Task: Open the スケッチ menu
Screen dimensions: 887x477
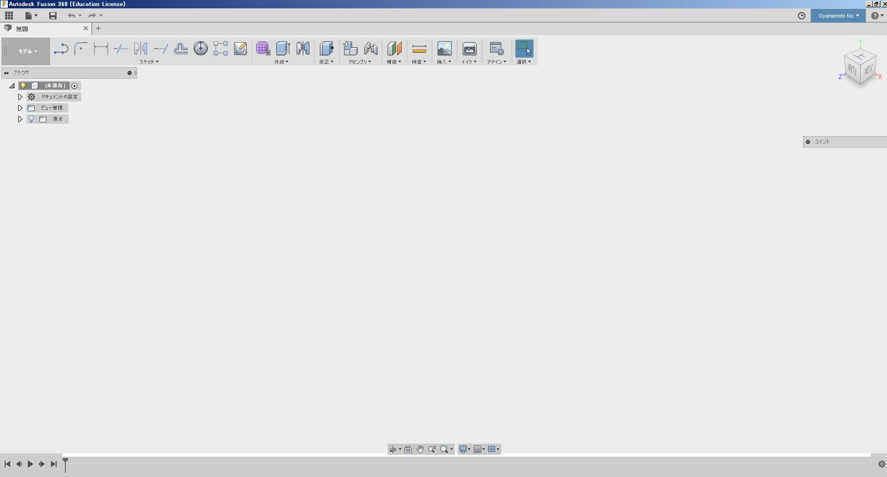Action: [149, 62]
